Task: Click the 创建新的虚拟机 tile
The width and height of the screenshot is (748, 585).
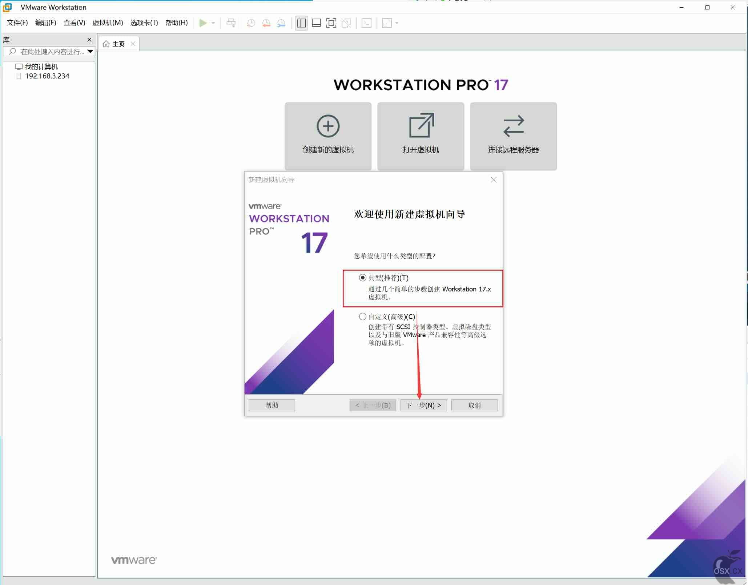Action: [328, 136]
